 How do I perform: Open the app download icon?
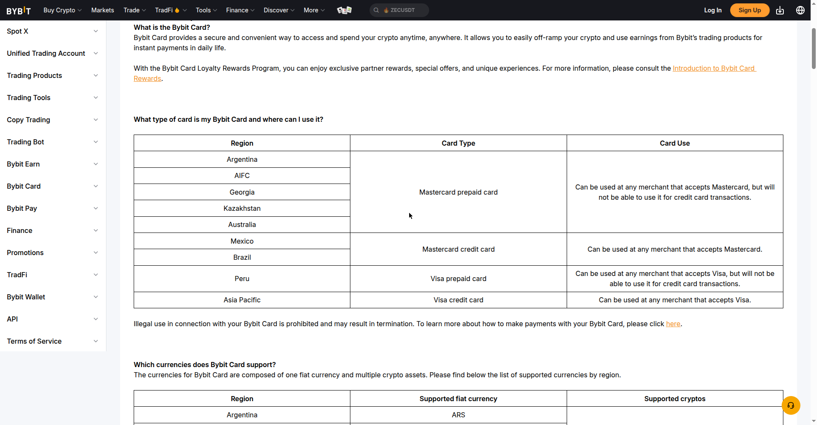[780, 10]
